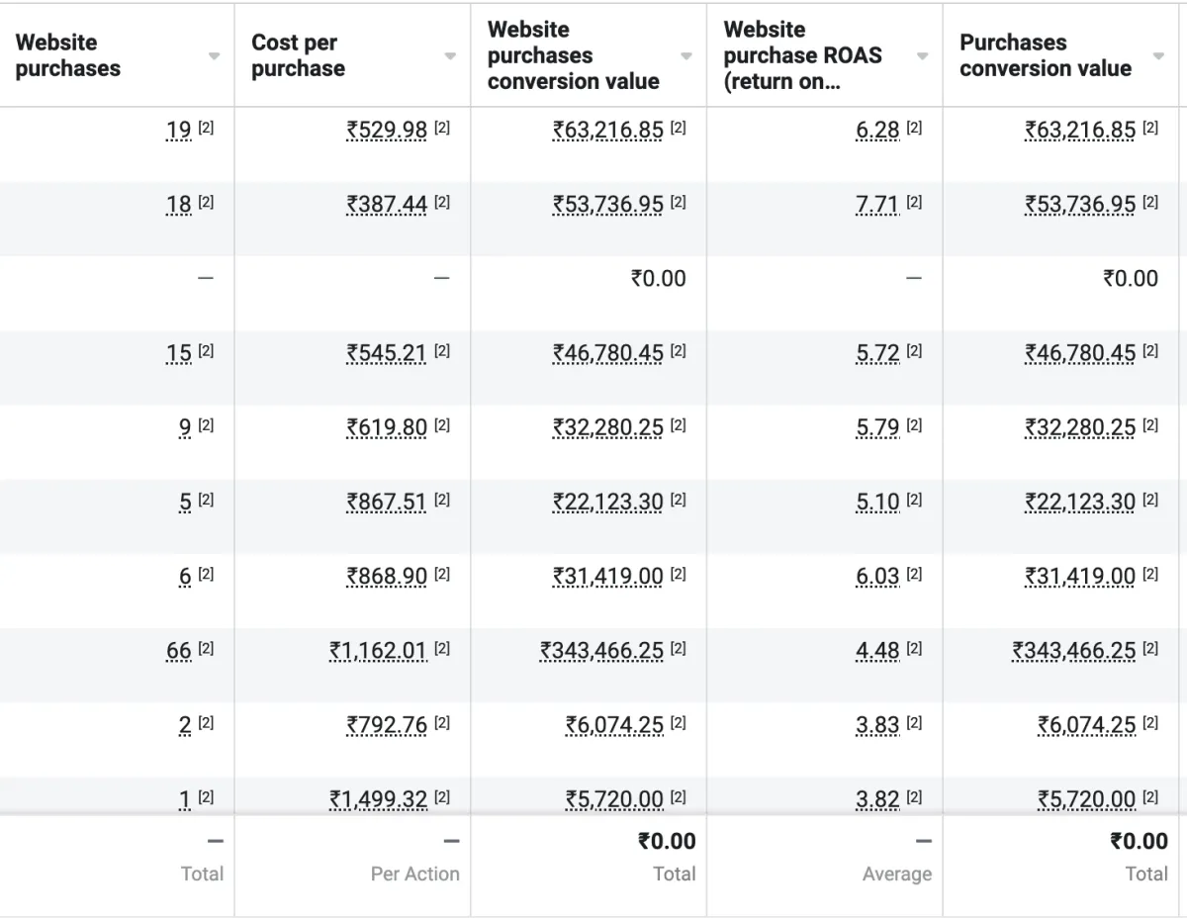The image size is (1187, 921).
Task: Click the footnote [2] next to ₹867.51
Action: (x=442, y=501)
